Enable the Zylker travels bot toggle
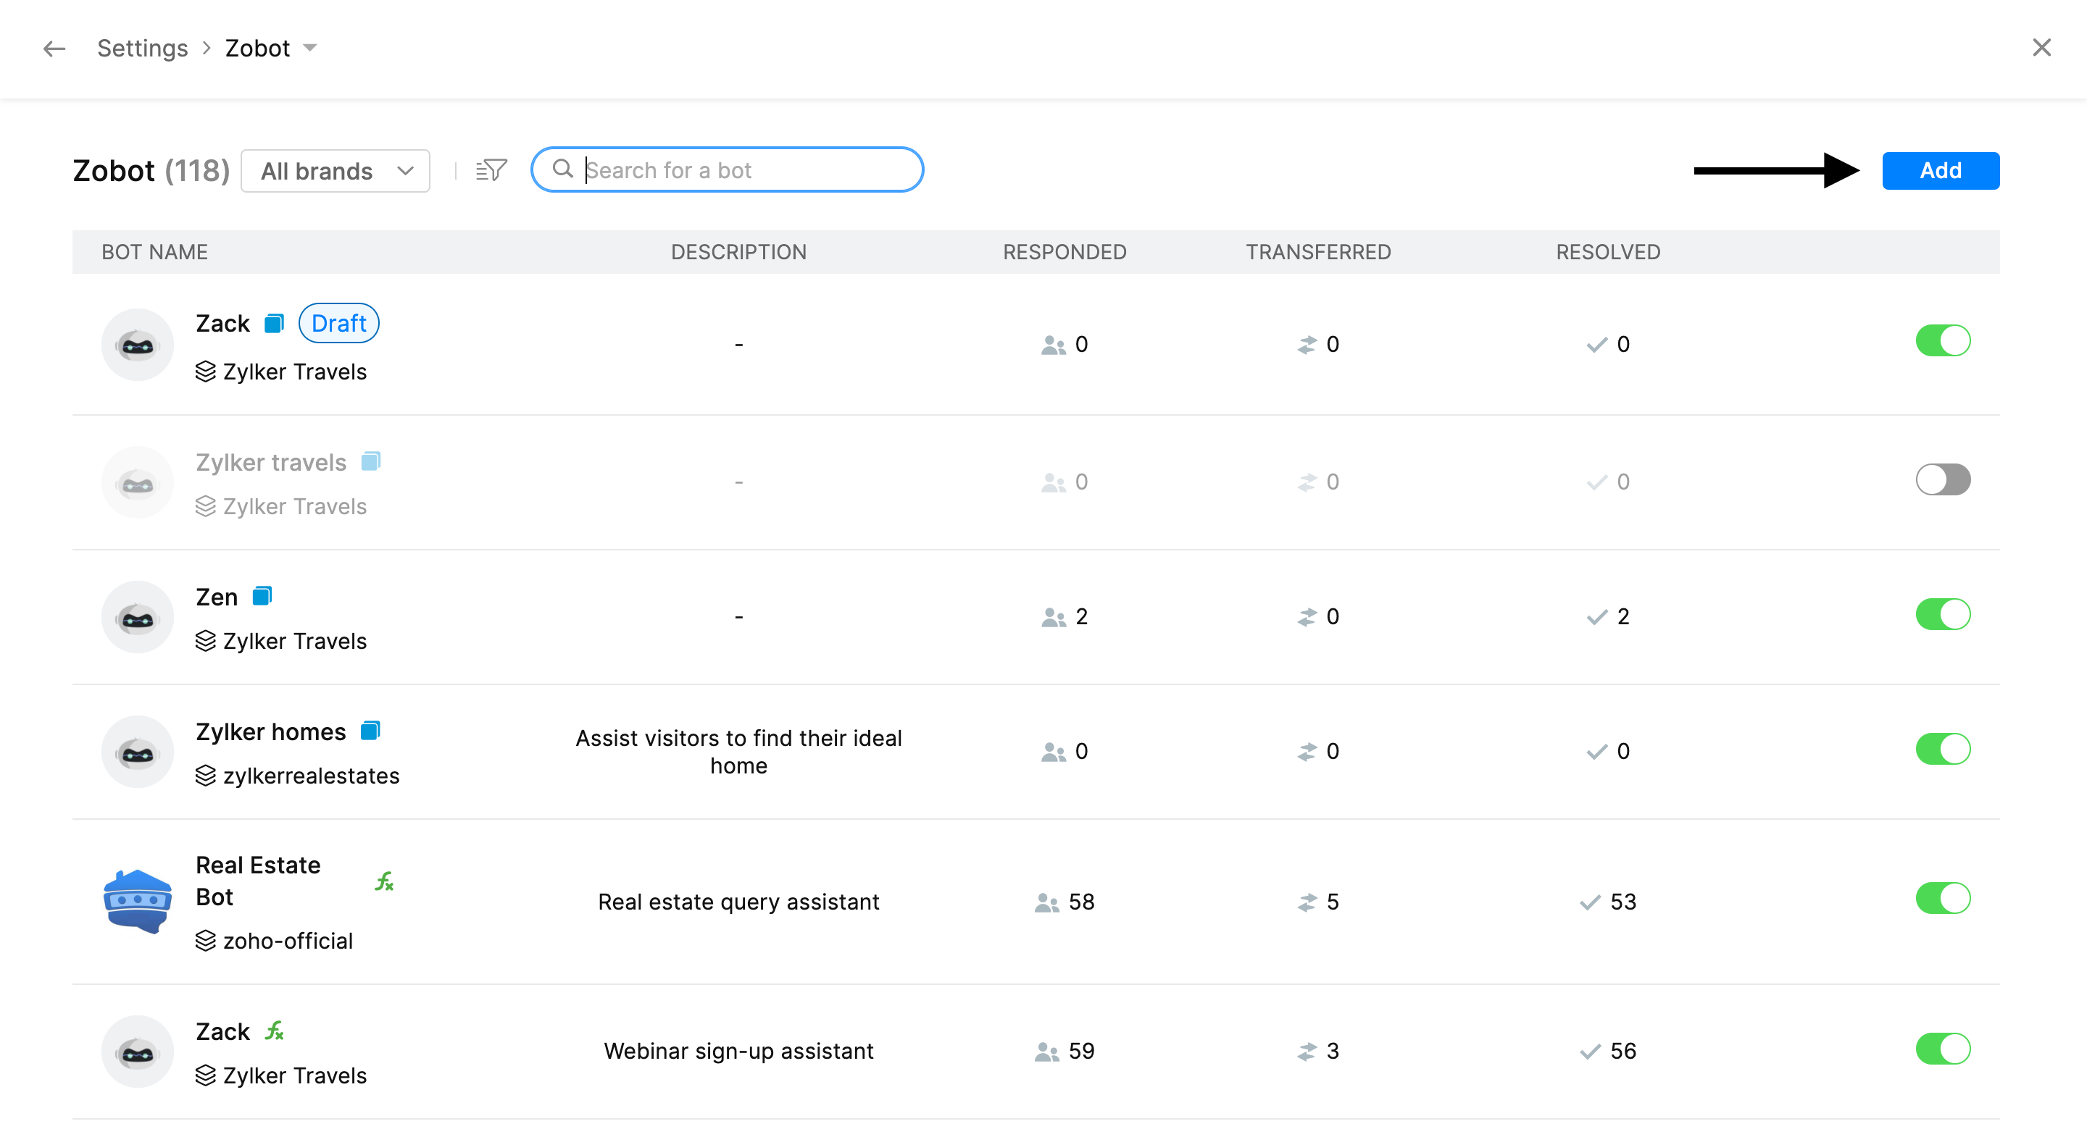Screen dimensions: 2087x1137 point(1942,479)
